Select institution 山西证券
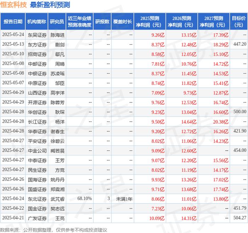248x233 pixels. pyautogui.click(x=37, y=93)
